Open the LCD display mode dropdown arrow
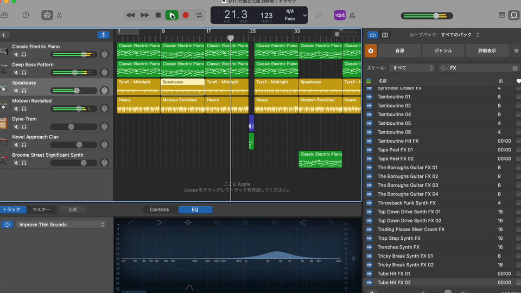Screen dimensions: 521x293 (304, 15)
